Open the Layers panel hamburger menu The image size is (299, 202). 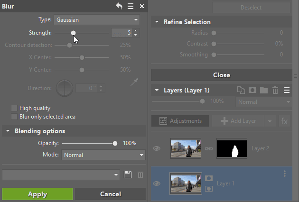click(287, 90)
